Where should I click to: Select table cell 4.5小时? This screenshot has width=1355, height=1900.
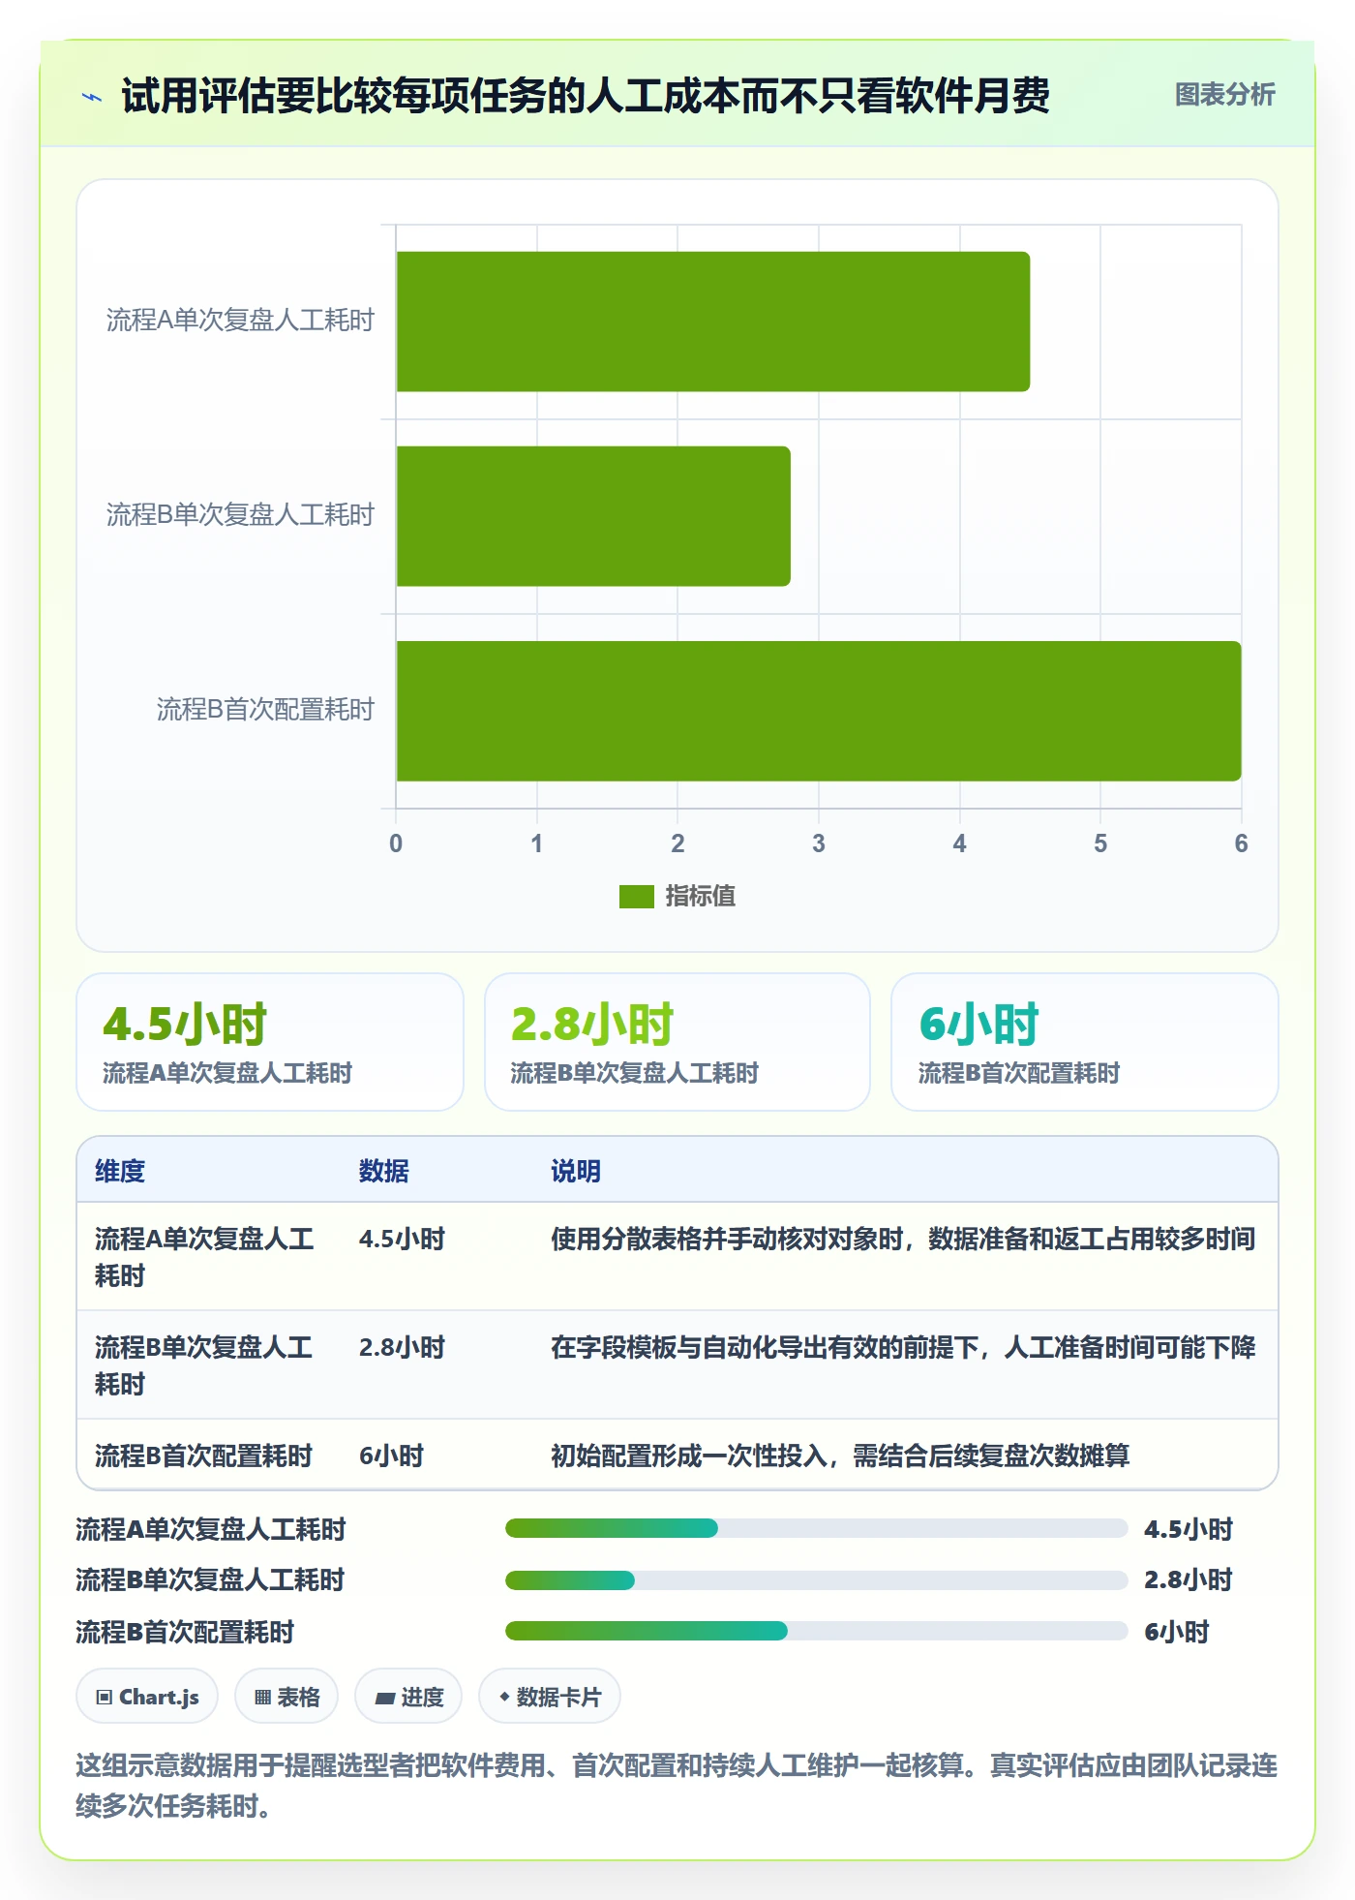click(402, 1239)
